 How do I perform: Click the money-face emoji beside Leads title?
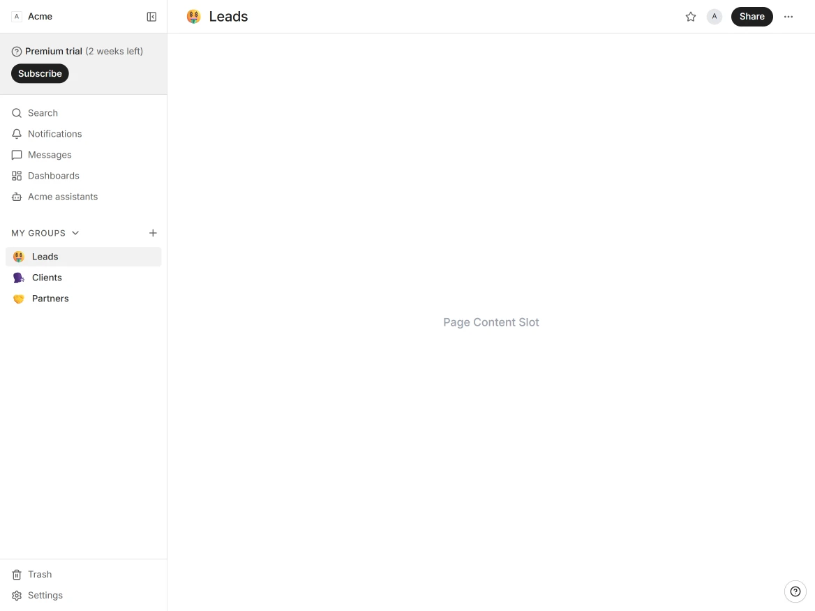[193, 17]
